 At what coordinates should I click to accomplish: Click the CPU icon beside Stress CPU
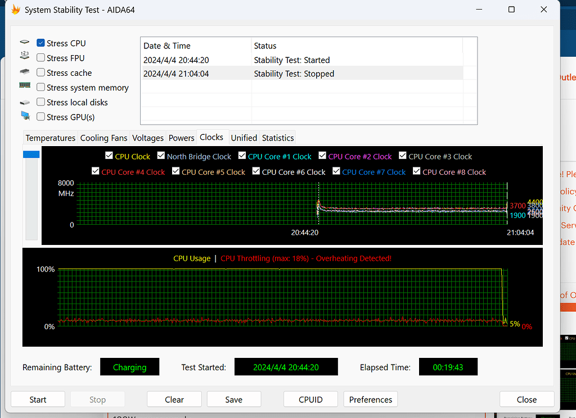(25, 42)
